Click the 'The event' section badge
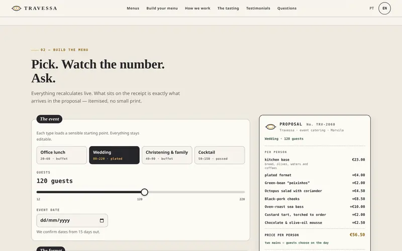The height and width of the screenshot is (251, 402). 49,119
